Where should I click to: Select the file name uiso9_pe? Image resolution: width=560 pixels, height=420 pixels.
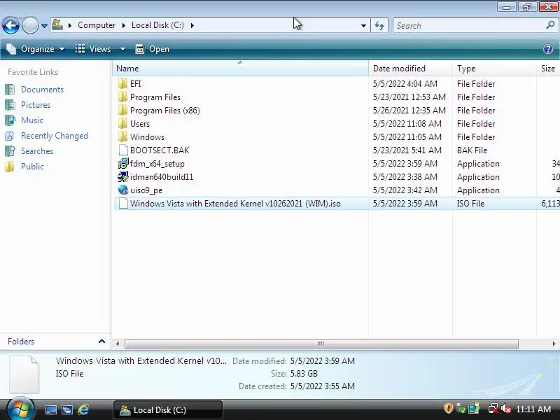point(146,190)
